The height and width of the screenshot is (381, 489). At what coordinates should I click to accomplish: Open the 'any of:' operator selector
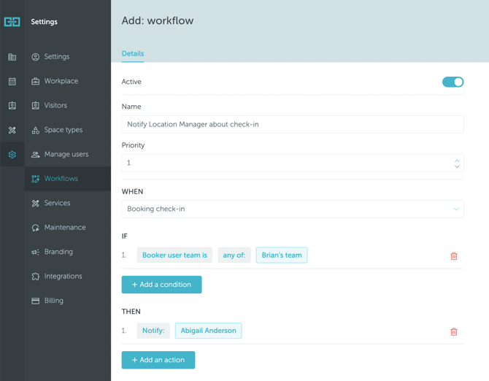(x=234, y=255)
